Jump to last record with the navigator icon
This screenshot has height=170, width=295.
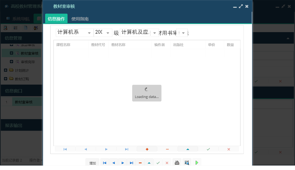[126, 149]
